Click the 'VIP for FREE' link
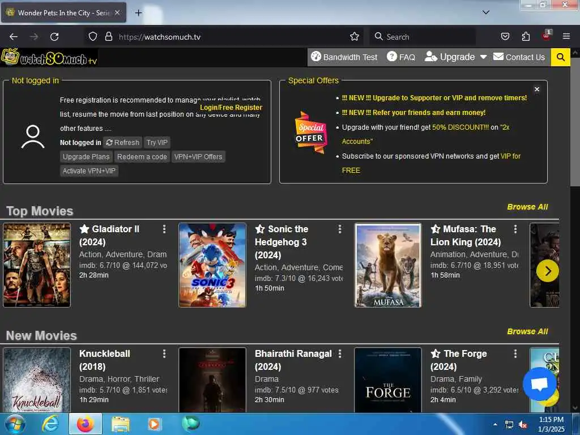The image size is (580, 435). point(510,156)
